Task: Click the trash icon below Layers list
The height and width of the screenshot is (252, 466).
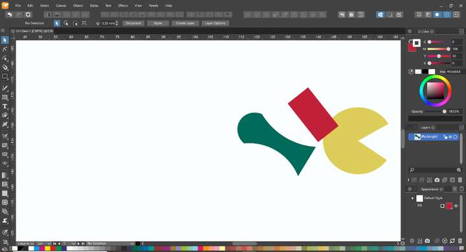Action: 460,180
